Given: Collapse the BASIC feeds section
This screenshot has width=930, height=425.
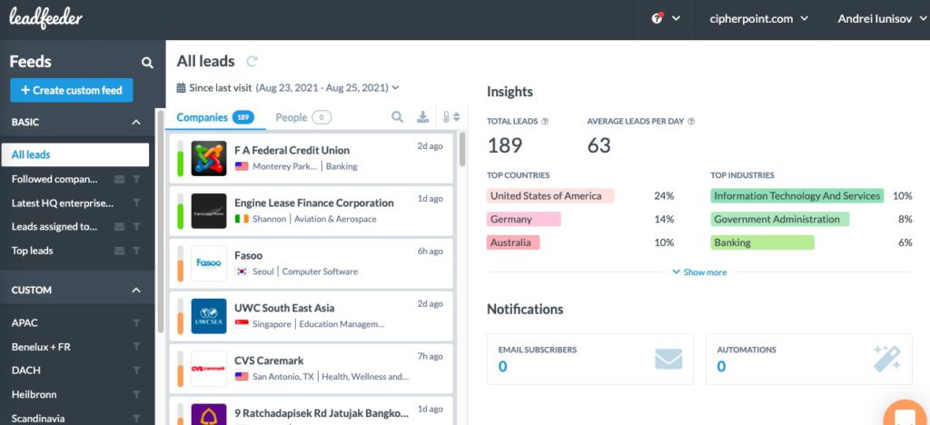Looking at the screenshot, I should pyautogui.click(x=136, y=122).
